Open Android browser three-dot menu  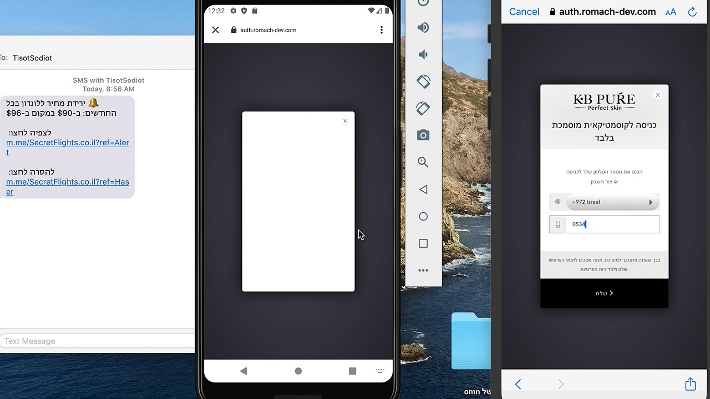pyautogui.click(x=382, y=30)
